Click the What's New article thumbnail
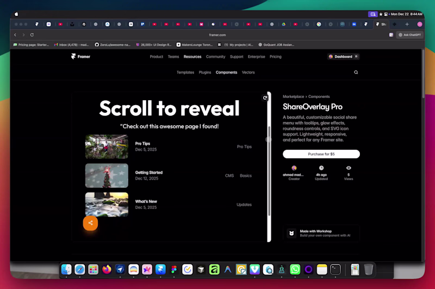Screen dimensions: 435x289 [107, 205]
